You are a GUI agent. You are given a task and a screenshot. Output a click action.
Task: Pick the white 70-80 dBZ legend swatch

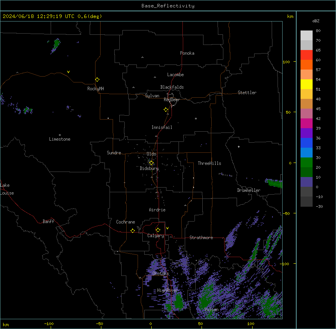306,35
